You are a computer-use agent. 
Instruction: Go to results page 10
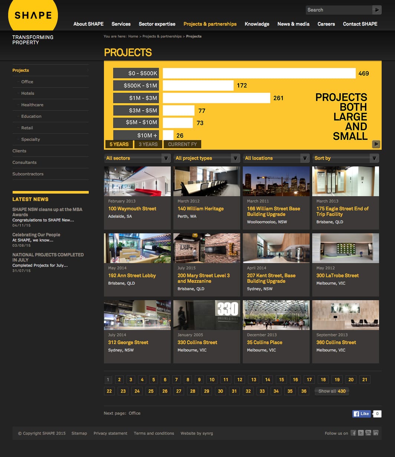tap(212, 380)
